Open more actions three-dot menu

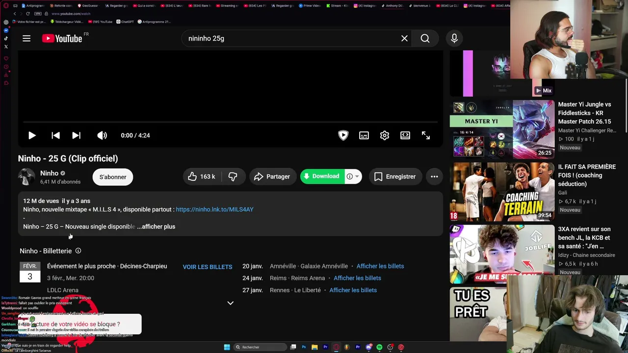pyautogui.click(x=434, y=176)
